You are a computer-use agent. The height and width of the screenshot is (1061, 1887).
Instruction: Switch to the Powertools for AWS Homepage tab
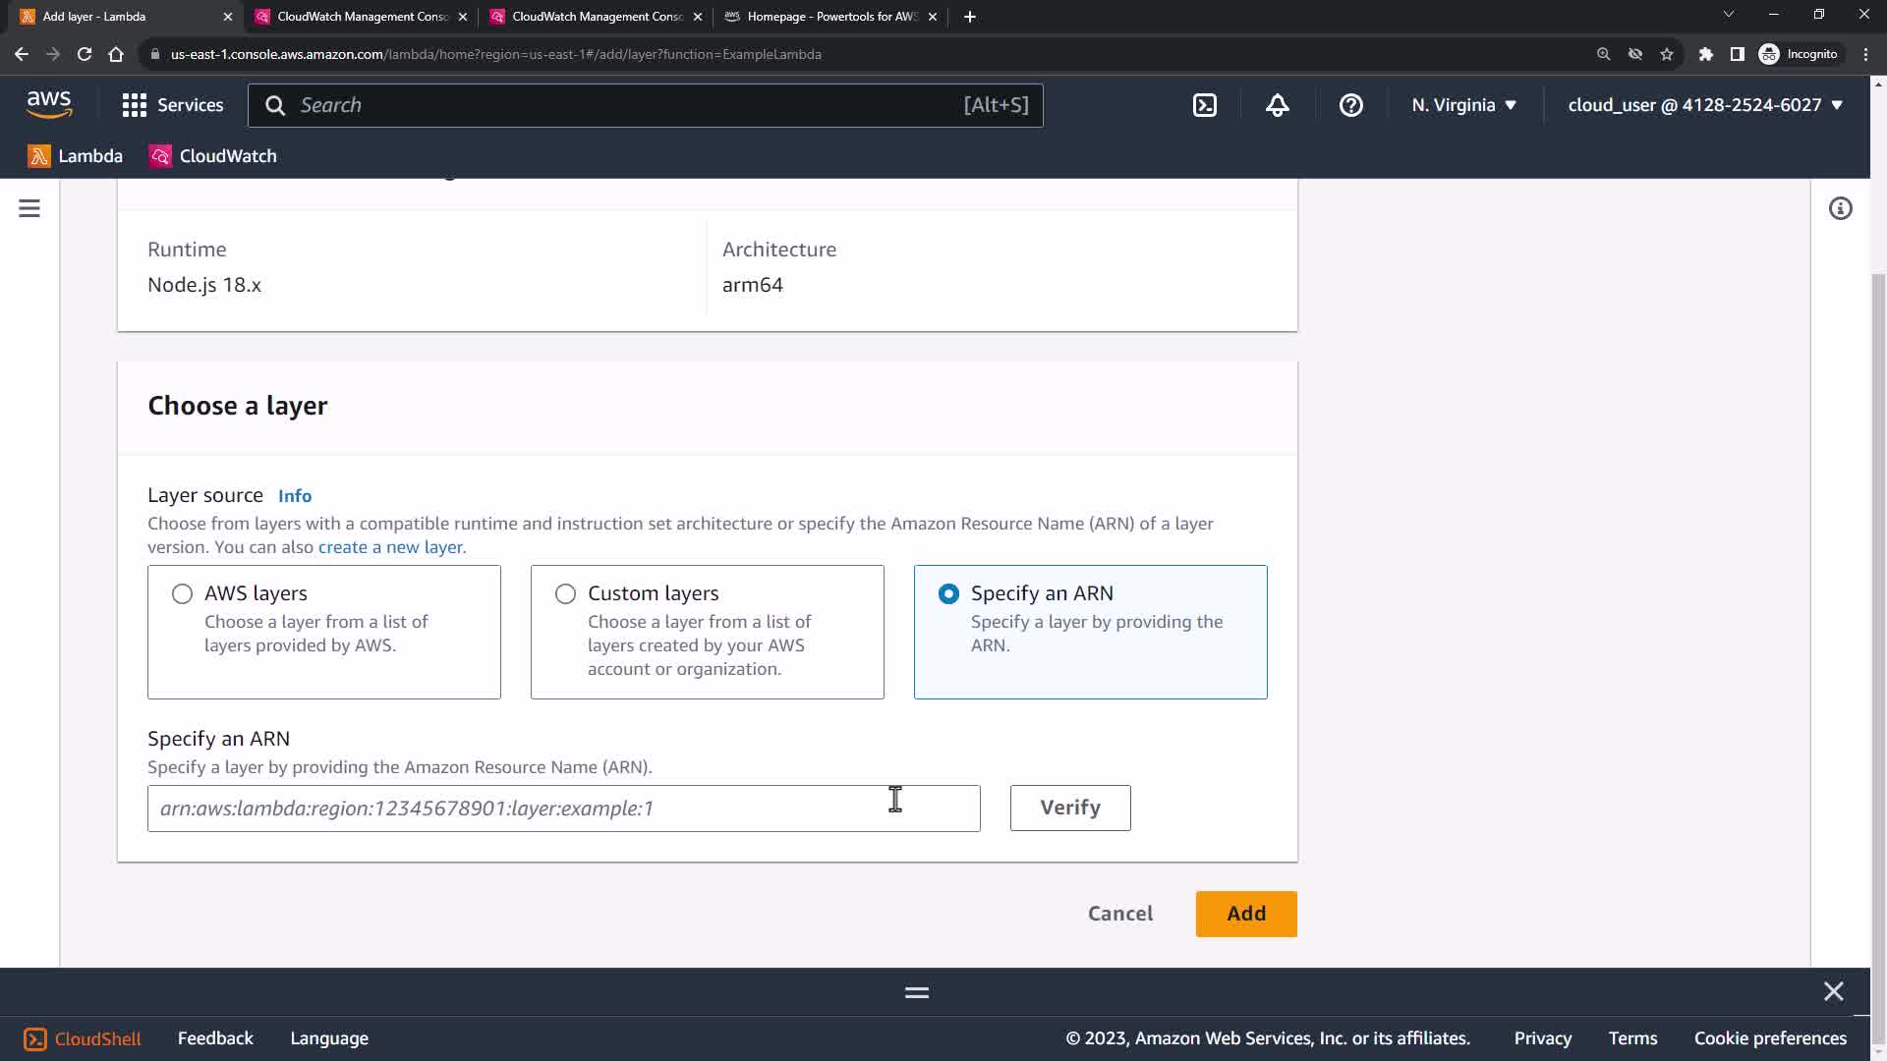coord(830,17)
